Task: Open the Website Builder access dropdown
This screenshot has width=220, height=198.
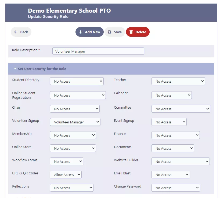Action: [x=181, y=161]
